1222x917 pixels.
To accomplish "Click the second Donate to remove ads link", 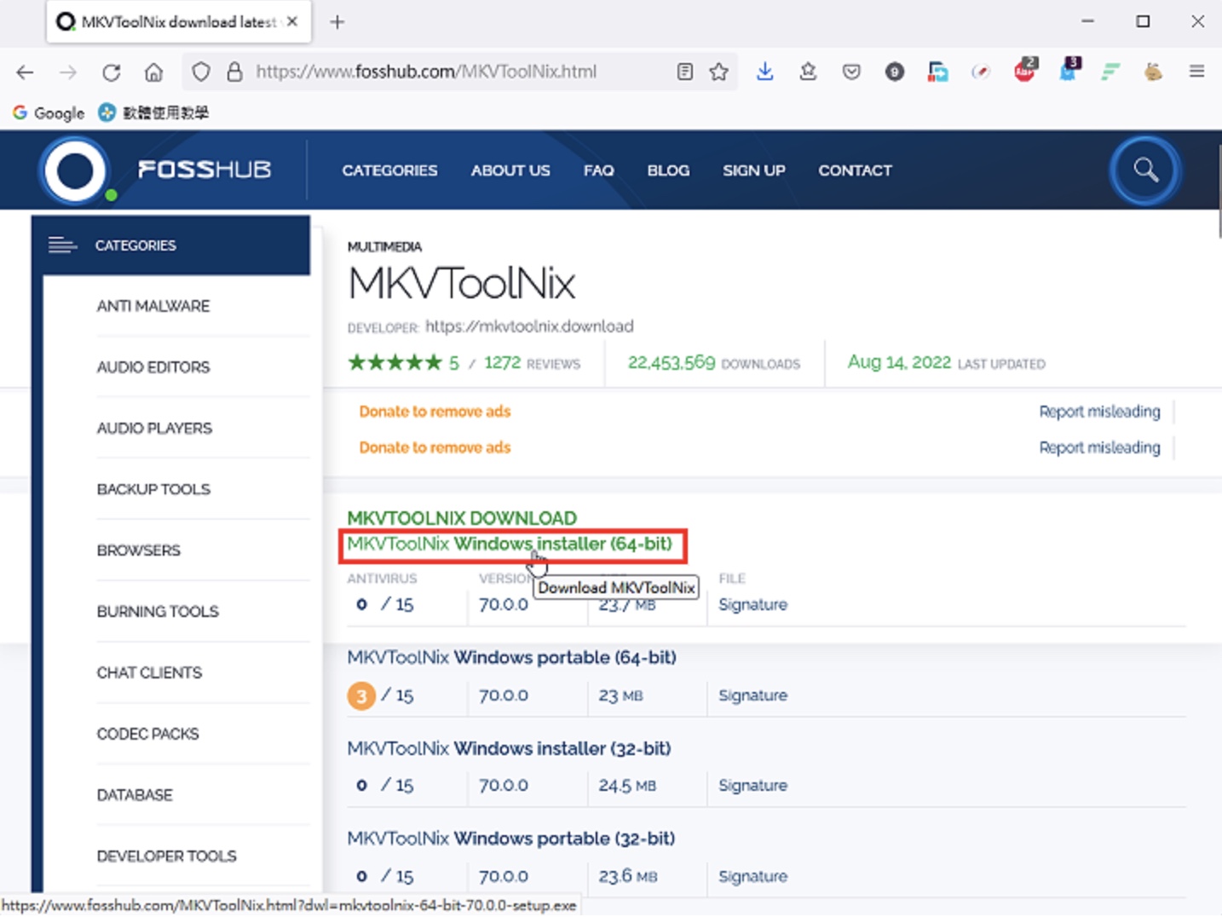I will 435,447.
